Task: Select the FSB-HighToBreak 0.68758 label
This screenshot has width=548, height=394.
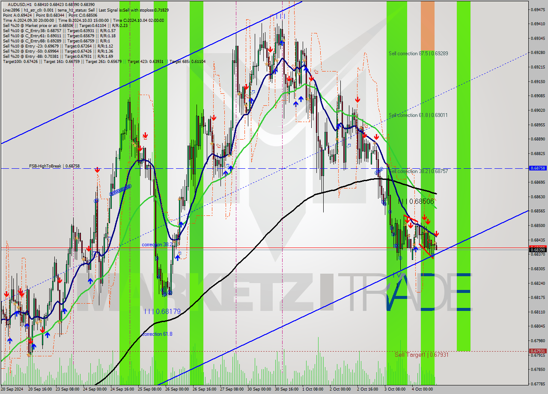Action: click(54, 166)
